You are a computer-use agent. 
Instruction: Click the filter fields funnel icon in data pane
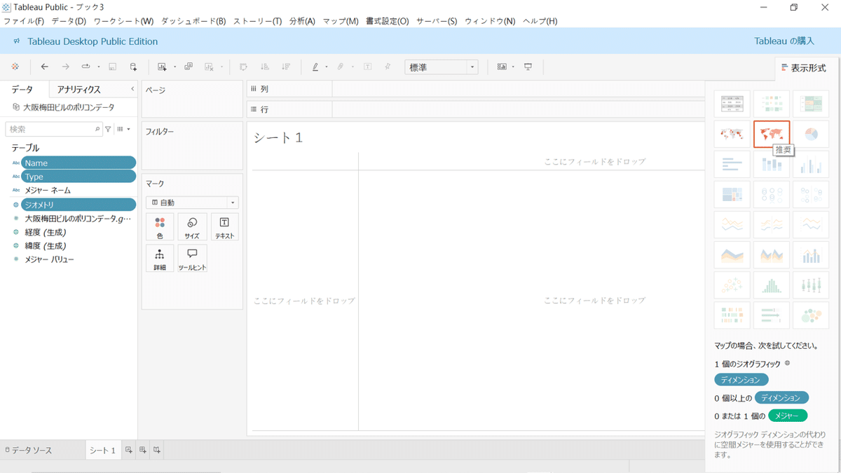[x=108, y=129]
